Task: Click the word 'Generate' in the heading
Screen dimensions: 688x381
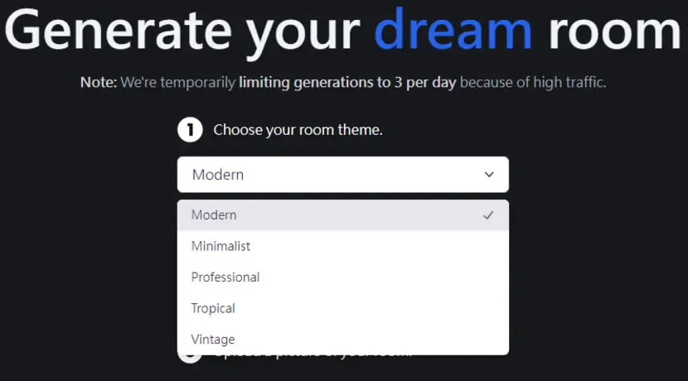Action: coord(118,31)
